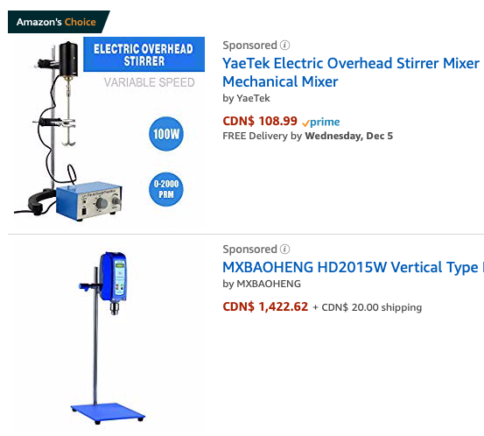Screen dimensions: 484x436
Task: Open the blue MXBAOHENG mixer product image
Action: (x=108, y=338)
